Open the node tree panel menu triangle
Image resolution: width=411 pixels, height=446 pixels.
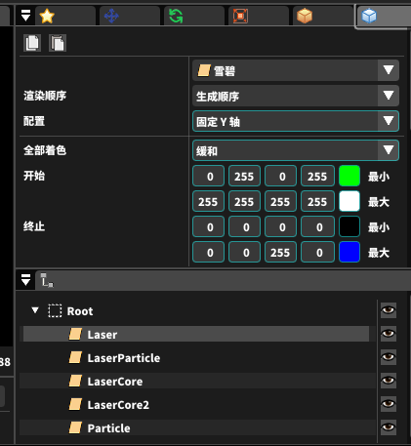point(25,280)
